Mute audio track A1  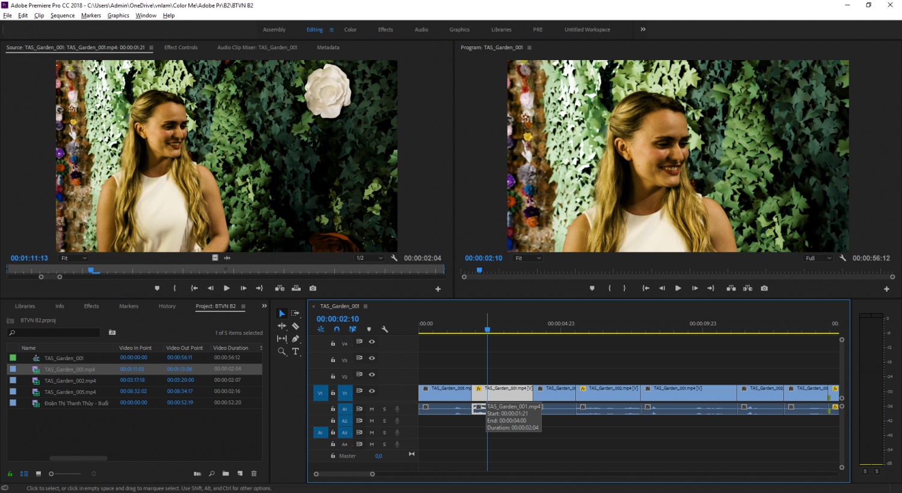[x=372, y=409]
